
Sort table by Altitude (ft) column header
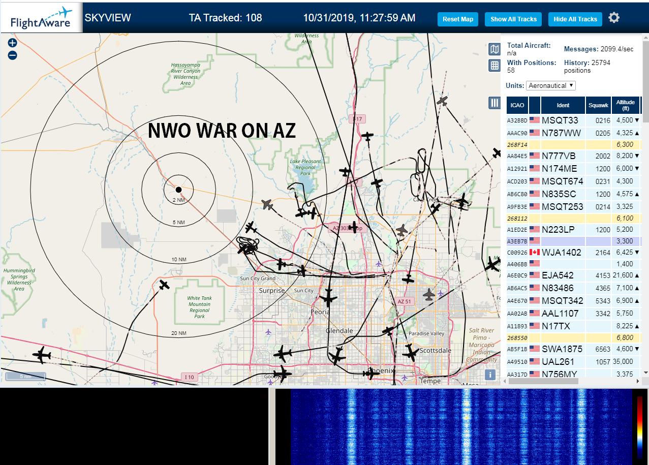(626, 105)
